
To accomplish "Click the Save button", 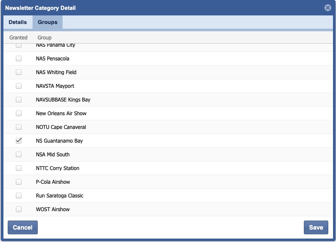I will [316, 227].
